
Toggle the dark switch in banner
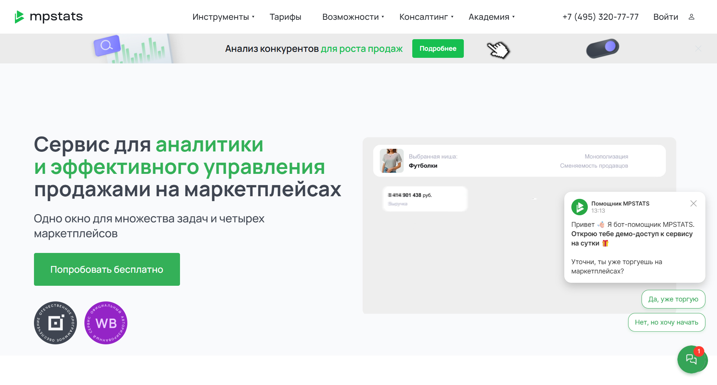tap(602, 48)
